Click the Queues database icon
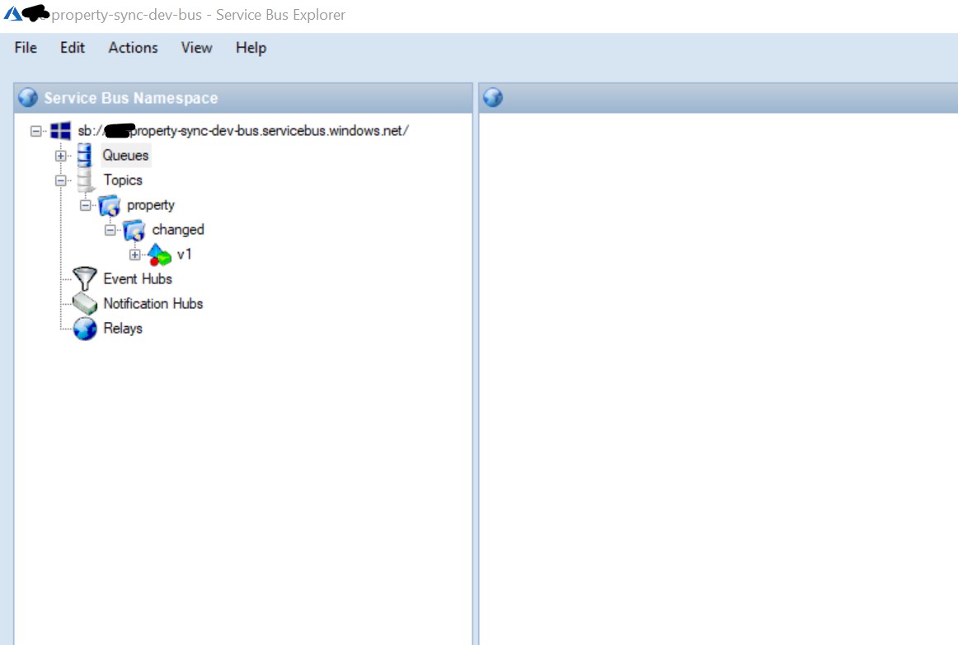This screenshot has width=958, height=645. tap(84, 155)
